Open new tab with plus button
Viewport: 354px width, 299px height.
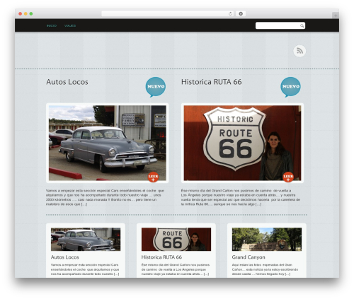pyautogui.click(x=336, y=16)
